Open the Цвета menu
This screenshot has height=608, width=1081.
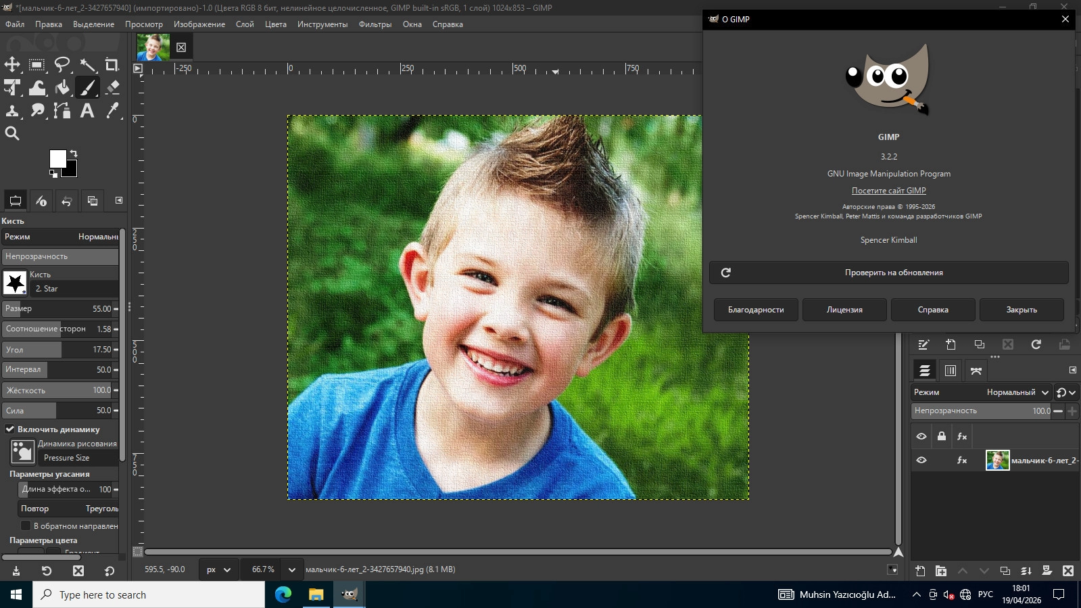coord(275,24)
